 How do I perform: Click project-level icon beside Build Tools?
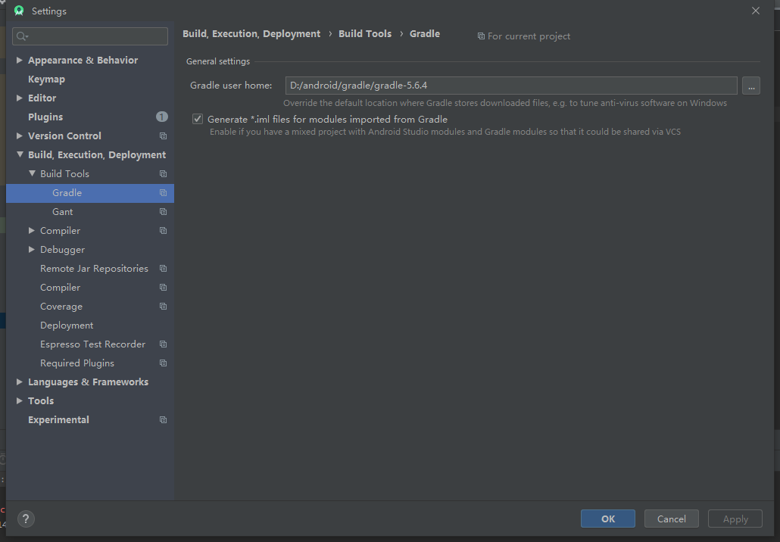click(163, 173)
